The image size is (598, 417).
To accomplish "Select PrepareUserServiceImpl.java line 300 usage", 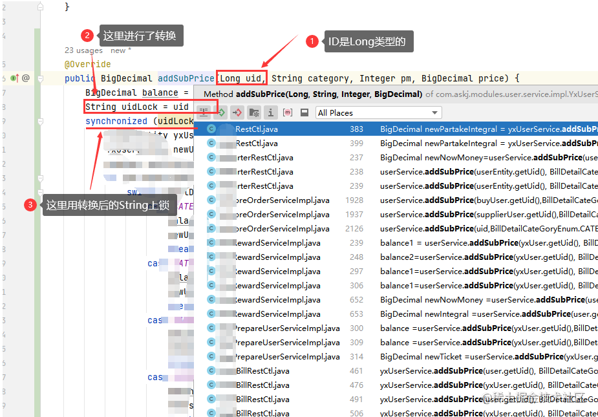I will coord(396,328).
